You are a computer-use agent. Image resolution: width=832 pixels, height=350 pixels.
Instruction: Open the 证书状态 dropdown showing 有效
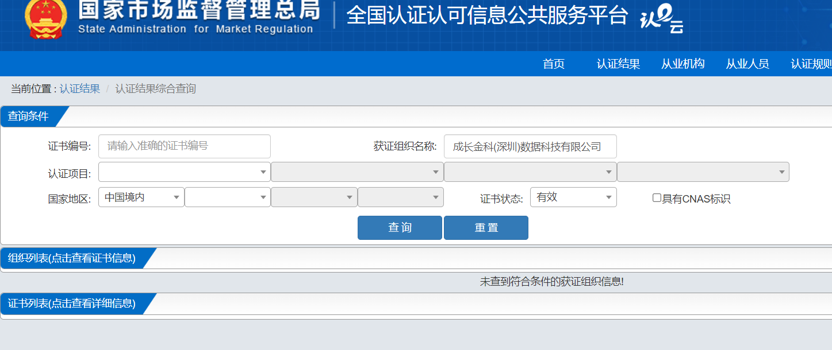point(573,197)
